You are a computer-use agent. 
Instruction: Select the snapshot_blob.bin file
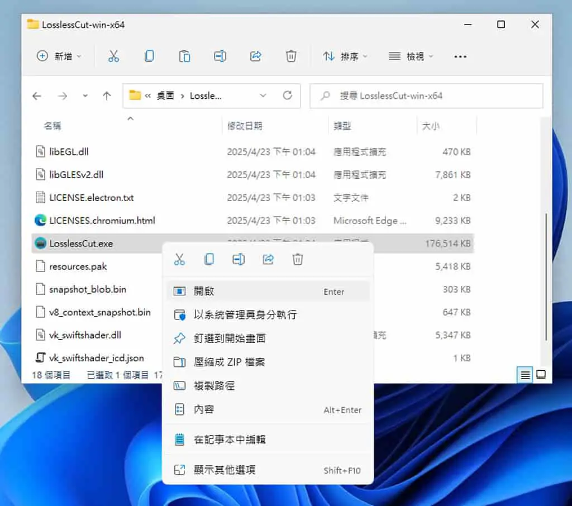88,289
